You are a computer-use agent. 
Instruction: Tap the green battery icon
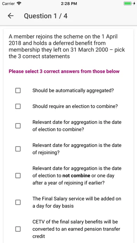click(x=128, y=3)
